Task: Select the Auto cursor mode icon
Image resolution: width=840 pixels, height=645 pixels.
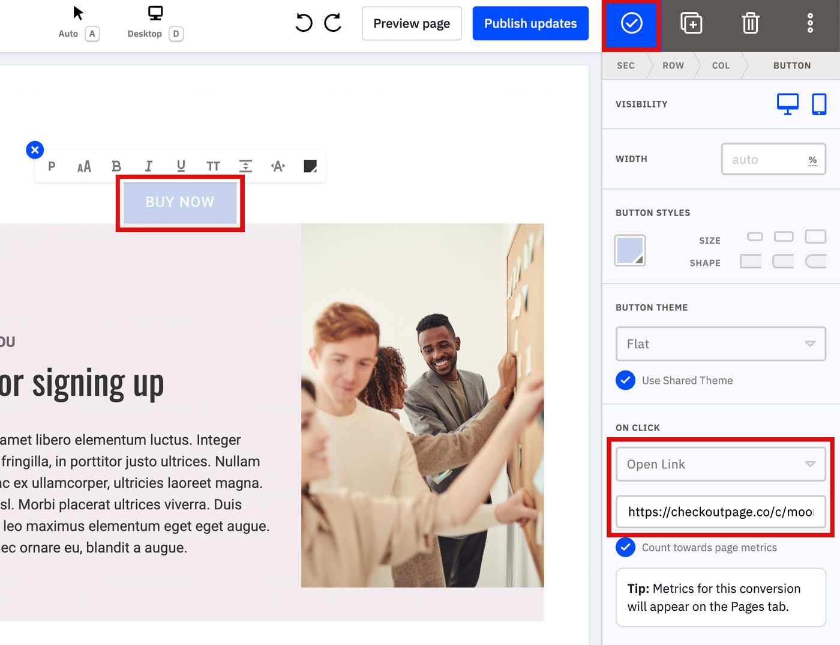Action: click(79, 13)
